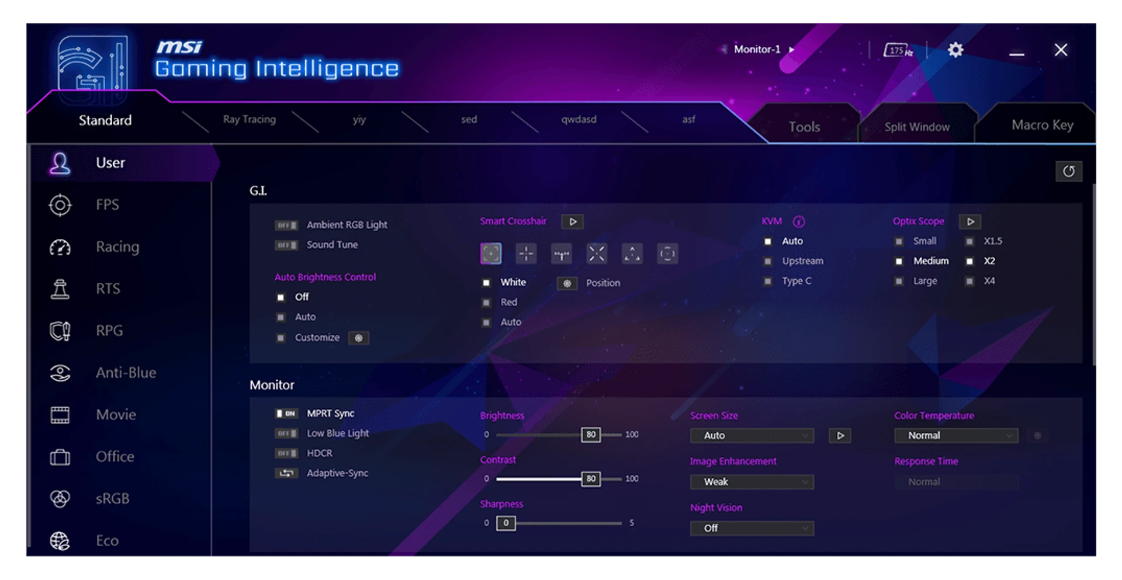Toggle Ambient RGB Light switch
This screenshot has height=580, width=1122.
point(286,225)
